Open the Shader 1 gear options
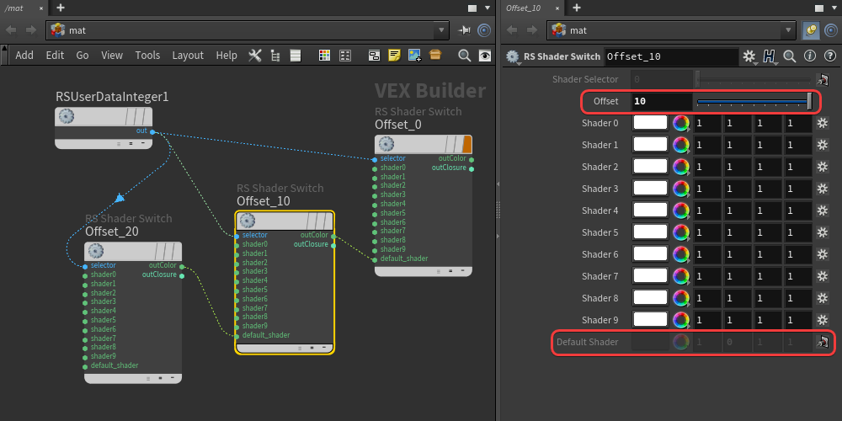Viewport: 842px width, 421px height. click(x=822, y=145)
